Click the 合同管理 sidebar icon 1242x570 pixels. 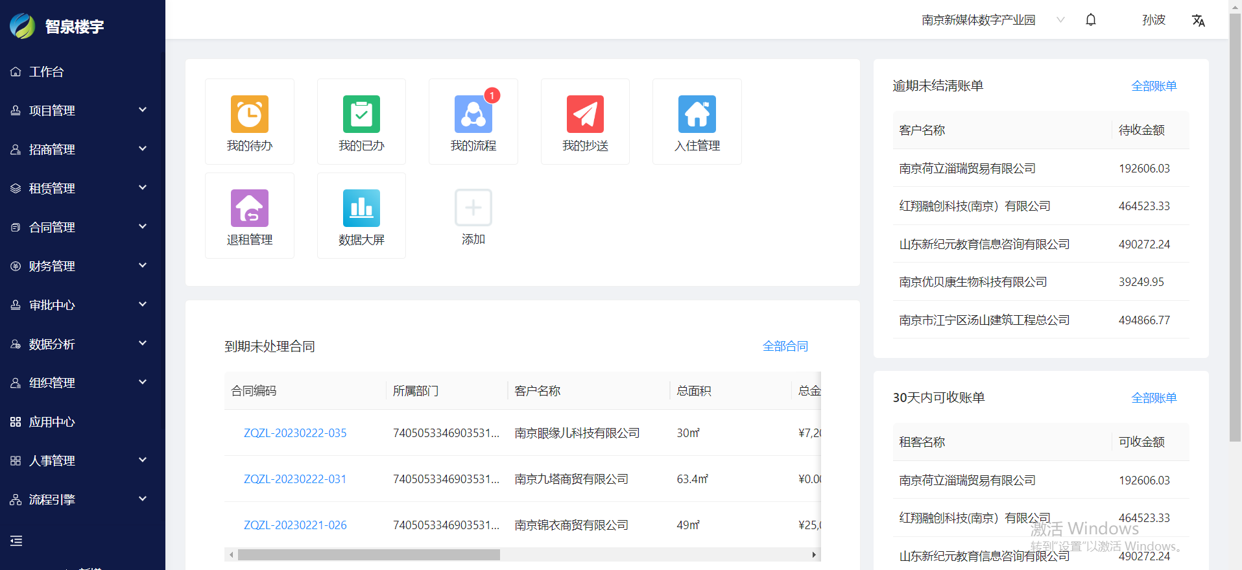(16, 228)
